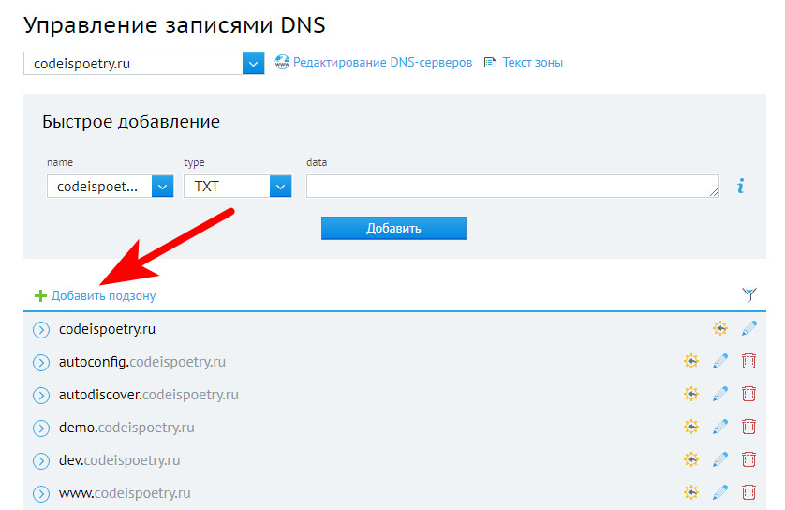Open the TXT record type dropdown
This screenshot has width=785, height=510.
237,187
